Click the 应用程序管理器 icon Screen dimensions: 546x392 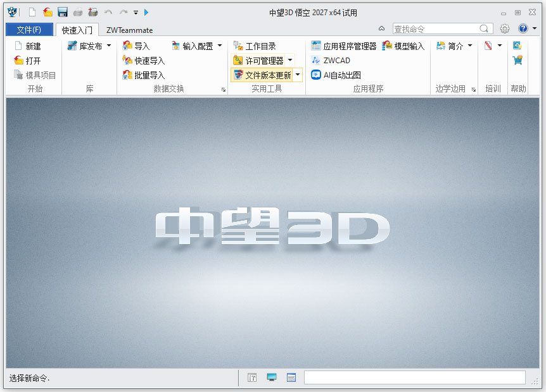316,46
